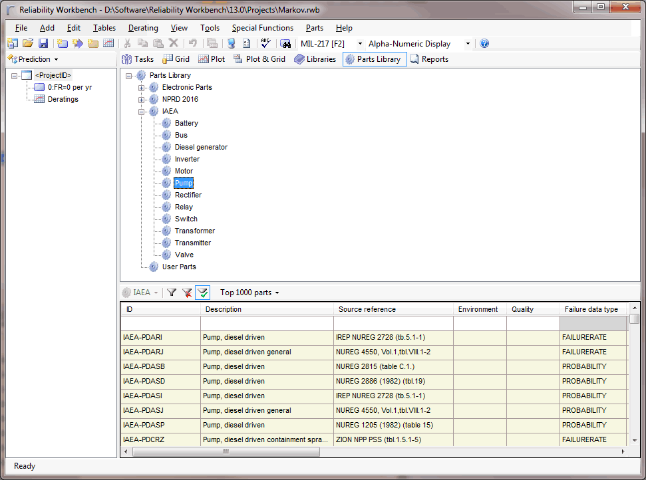Open the Tables menu
646x480 pixels.
pos(104,28)
